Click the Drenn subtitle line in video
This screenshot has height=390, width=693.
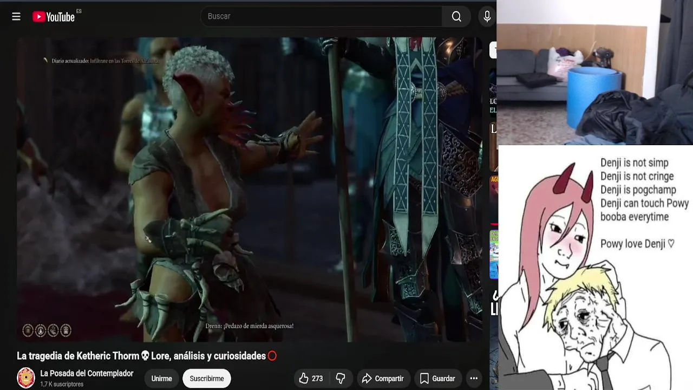click(250, 326)
